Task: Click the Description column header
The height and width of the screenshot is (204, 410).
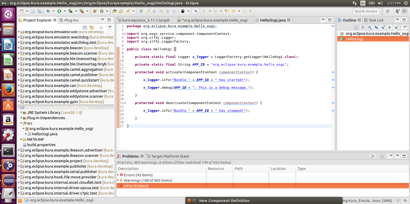Action: click(x=161, y=169)
